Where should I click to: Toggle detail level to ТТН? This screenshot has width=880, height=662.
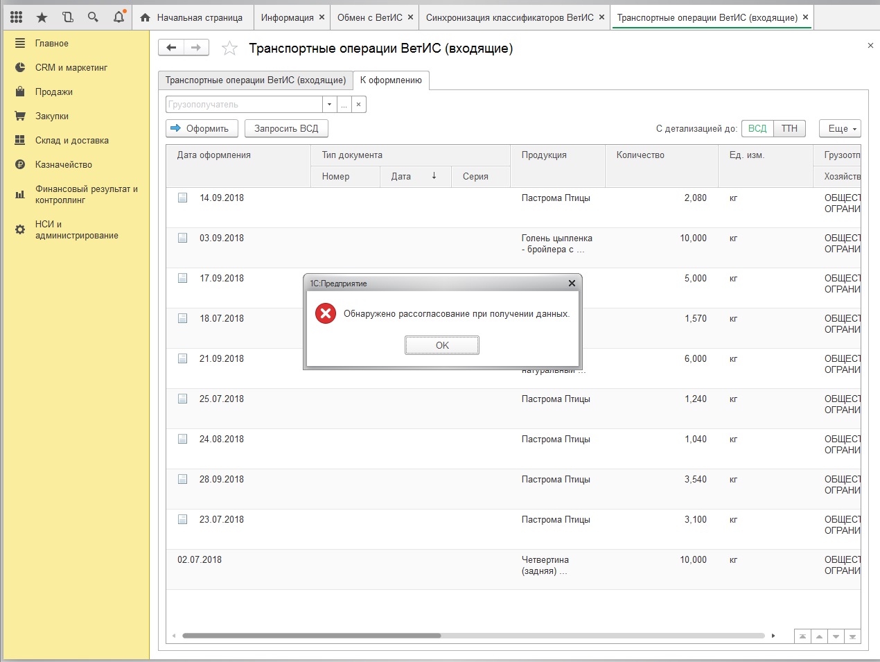click(789, 128)
